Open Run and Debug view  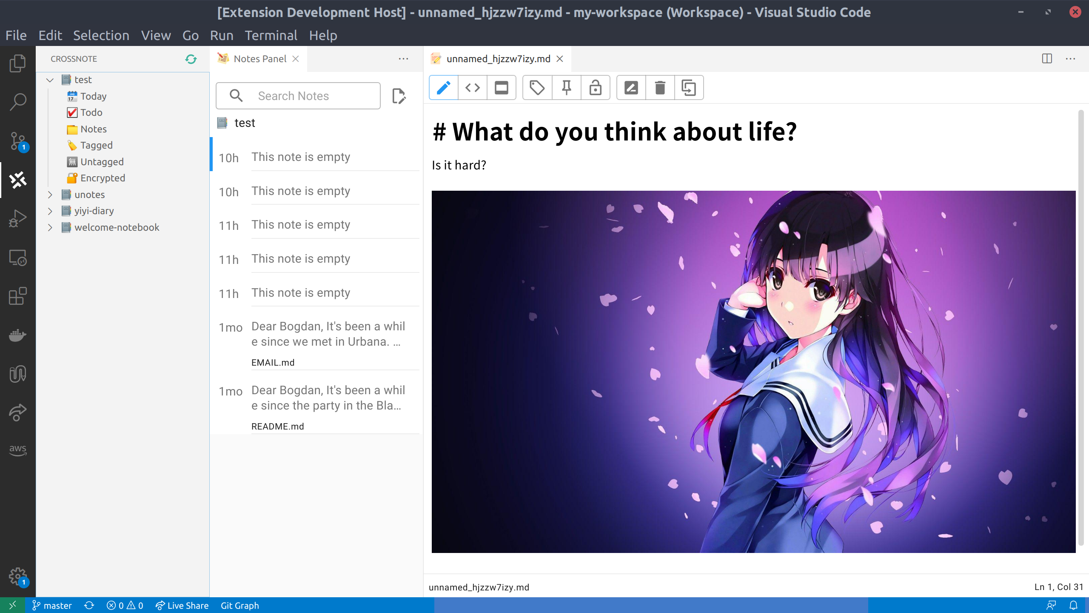pyautogui.click(x=17, y=219)
